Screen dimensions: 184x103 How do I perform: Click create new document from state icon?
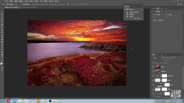pyautogui.click(x=135, y=19)
